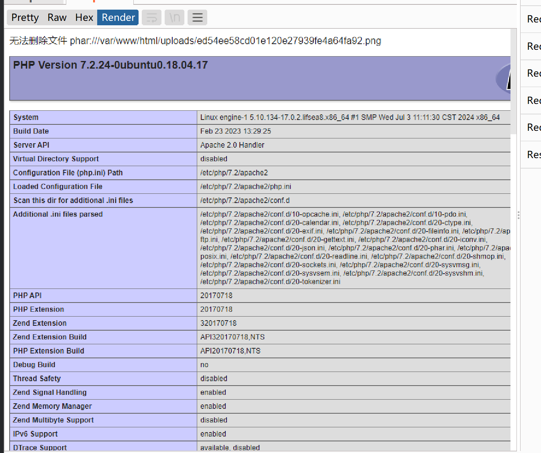Click the phar:// uploads file path text

[225, 41]
